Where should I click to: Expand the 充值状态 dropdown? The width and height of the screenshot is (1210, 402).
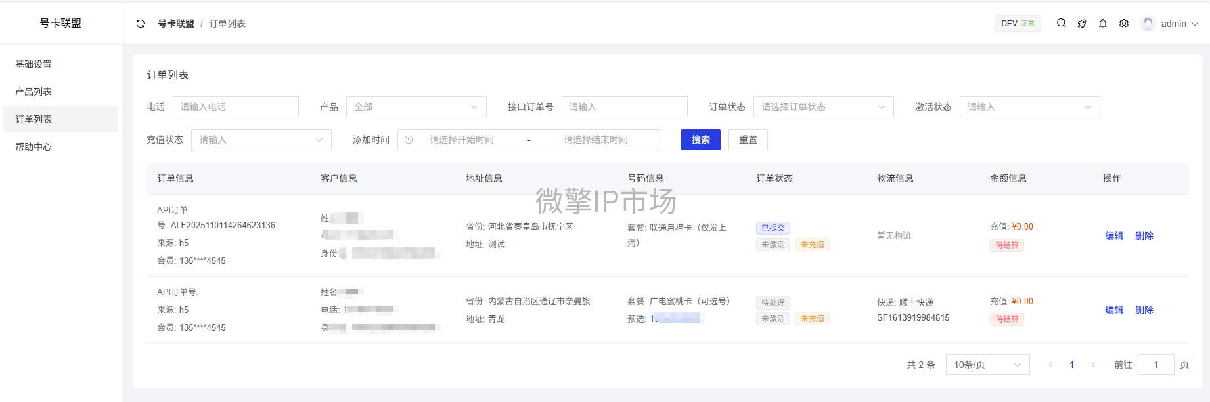(x=261, y=140)
